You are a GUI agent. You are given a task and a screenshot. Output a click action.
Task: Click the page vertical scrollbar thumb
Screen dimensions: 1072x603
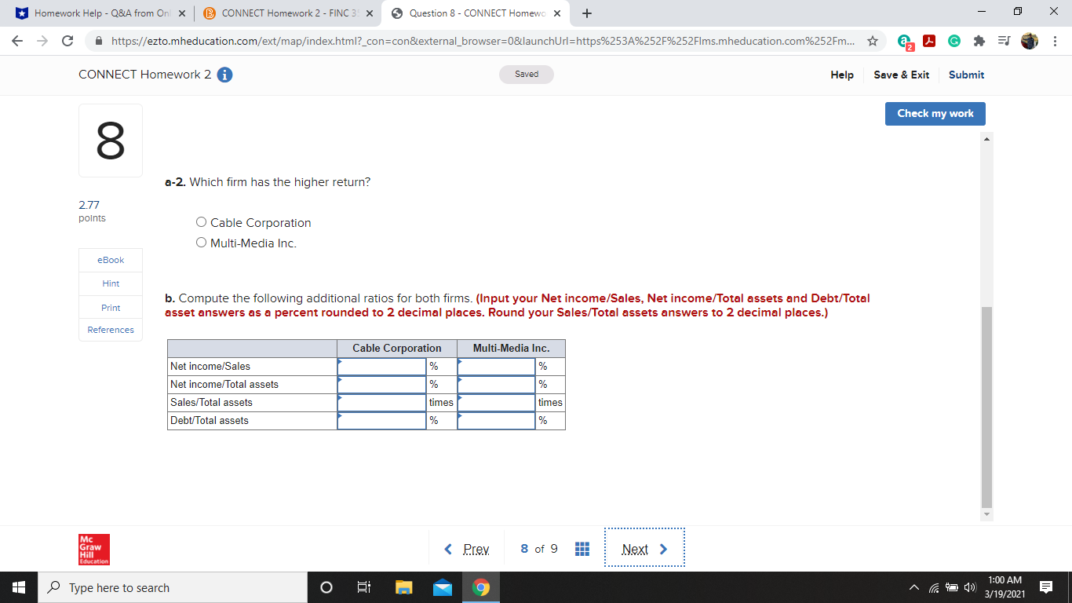(x=986, y=407)
